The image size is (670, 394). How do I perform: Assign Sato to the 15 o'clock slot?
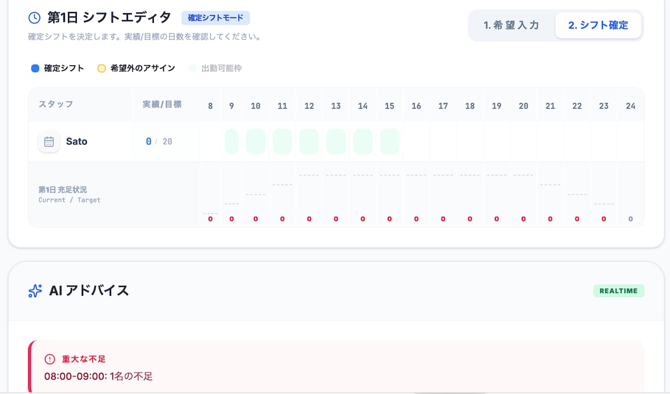pos(389,142)
